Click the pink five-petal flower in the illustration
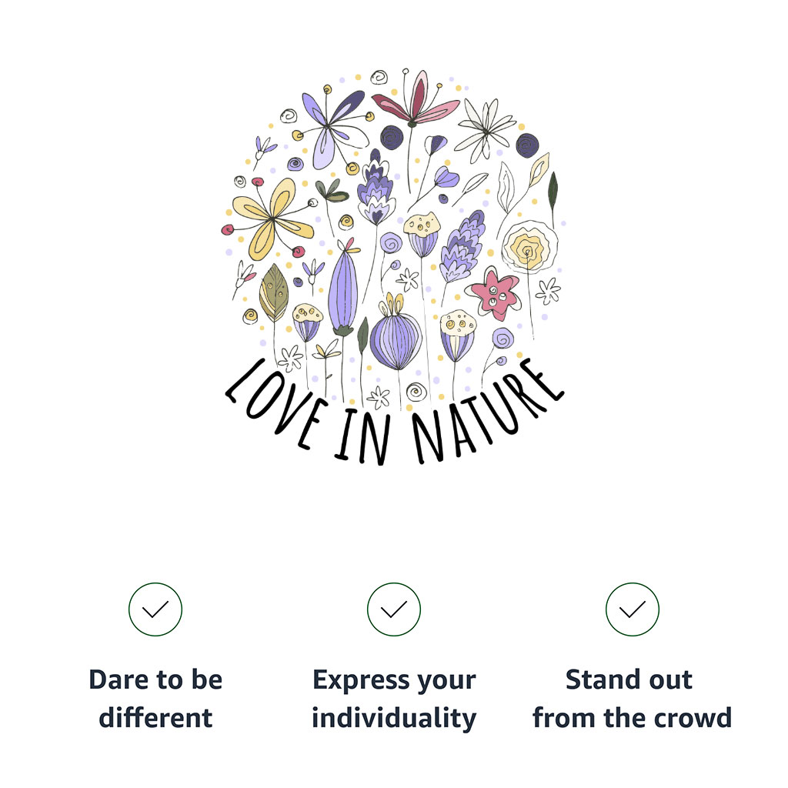 tap(494, 293)
